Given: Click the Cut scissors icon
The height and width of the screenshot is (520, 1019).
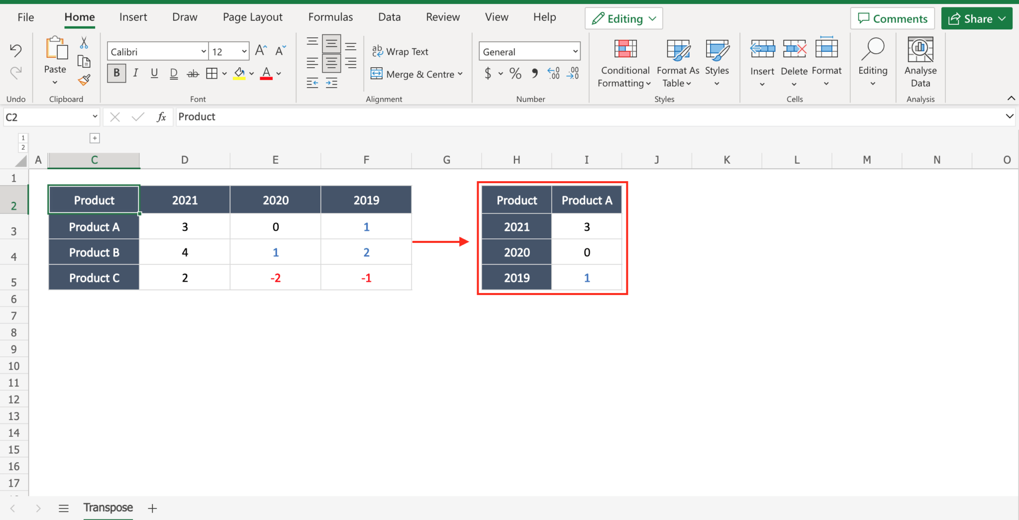Looking at the screenshot, I should tap(84, 42).
